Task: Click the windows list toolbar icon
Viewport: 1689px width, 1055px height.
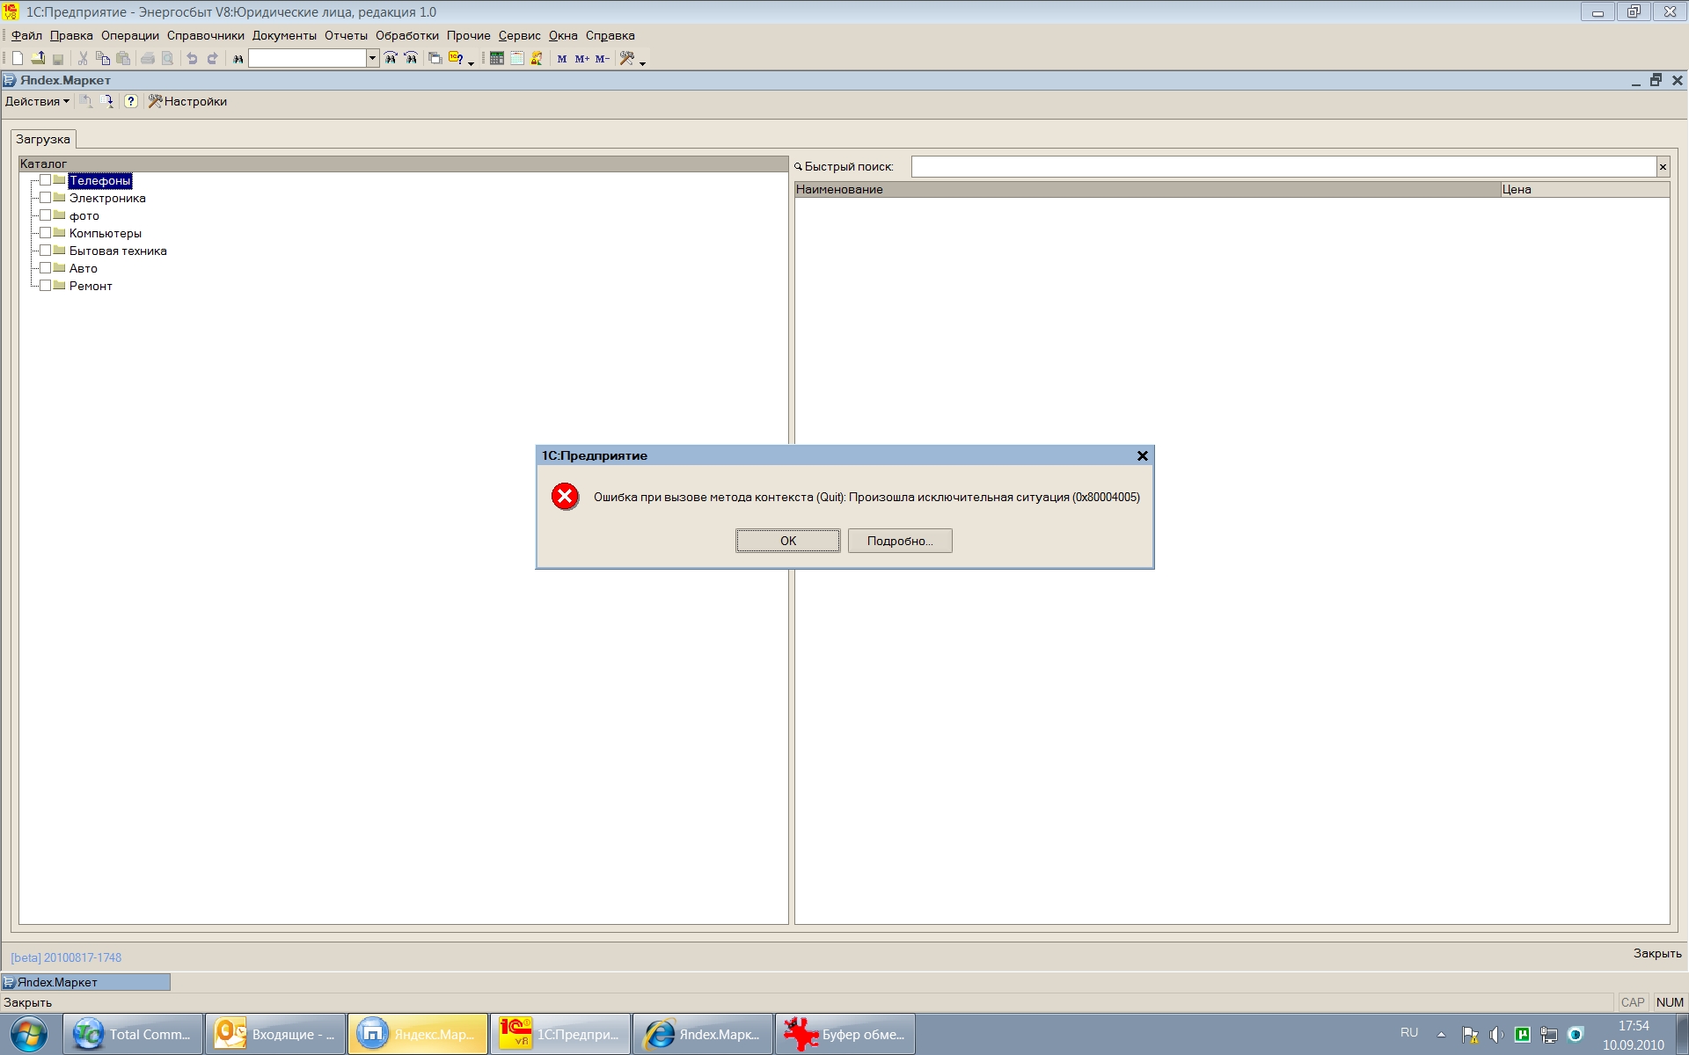Action: [435, 59]
